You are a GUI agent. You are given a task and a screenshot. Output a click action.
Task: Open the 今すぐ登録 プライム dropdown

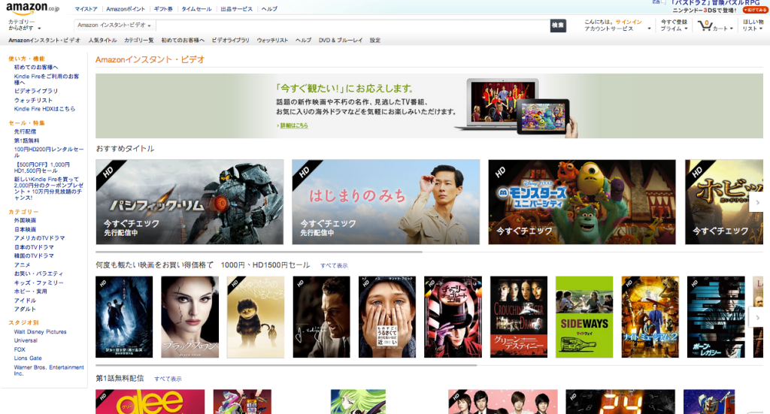674,26
